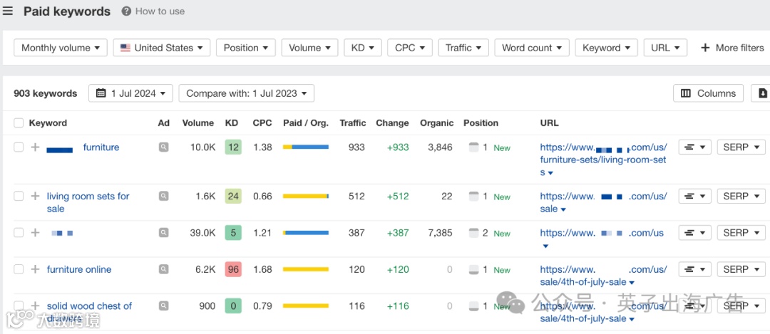Toggle the select all keywords checkbox in header

(x=19, y=123)
